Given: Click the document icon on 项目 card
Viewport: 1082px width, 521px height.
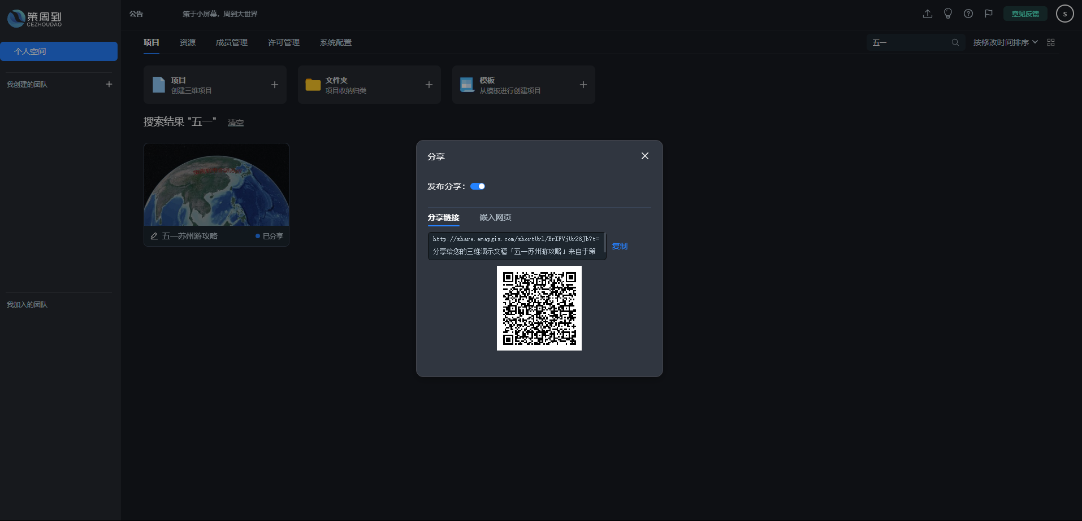Looking at the screenshot, I should (159, 85).
